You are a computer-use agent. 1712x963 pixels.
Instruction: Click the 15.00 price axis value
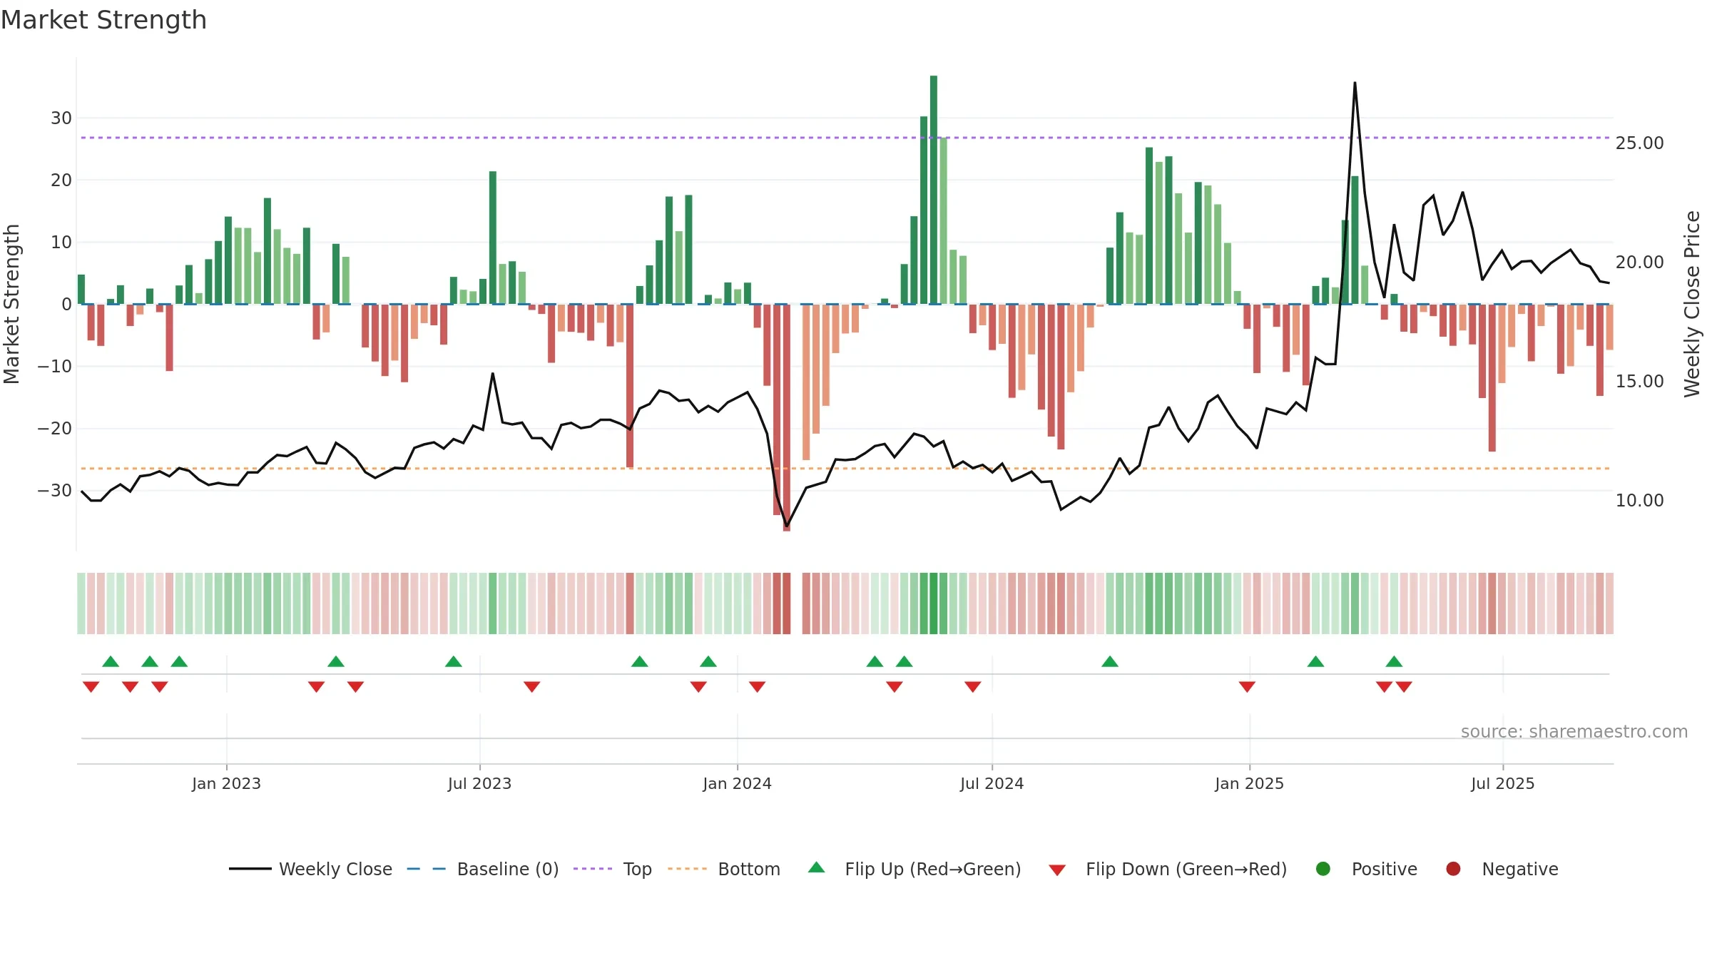(x=1639, y=382)
